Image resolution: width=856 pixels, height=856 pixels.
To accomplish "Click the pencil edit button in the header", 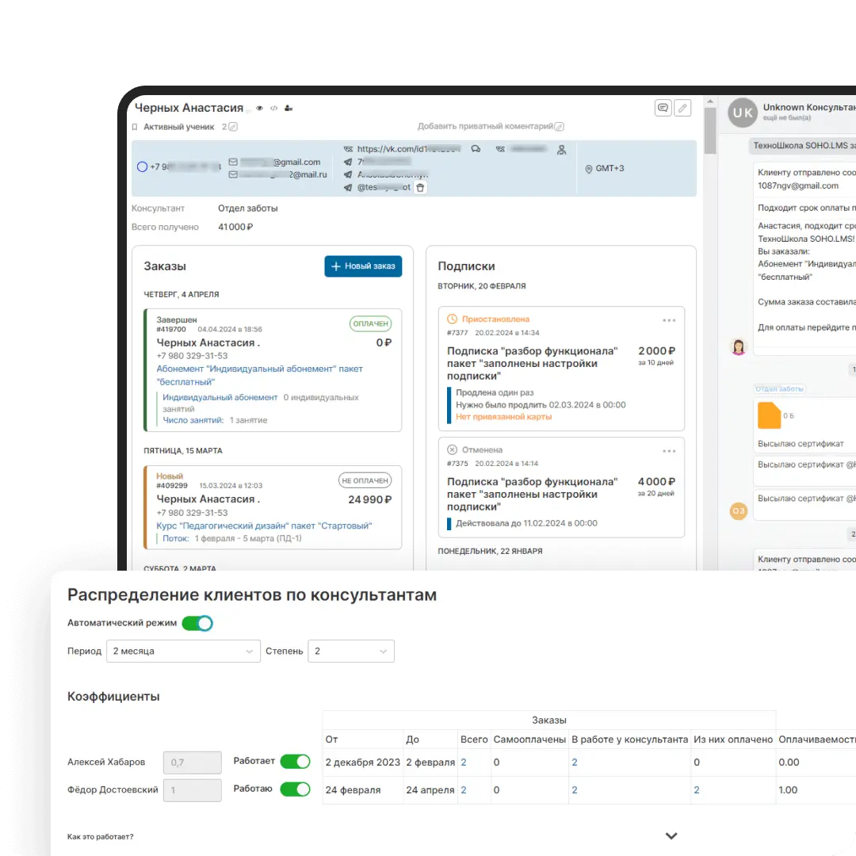I will pos(682,108).
